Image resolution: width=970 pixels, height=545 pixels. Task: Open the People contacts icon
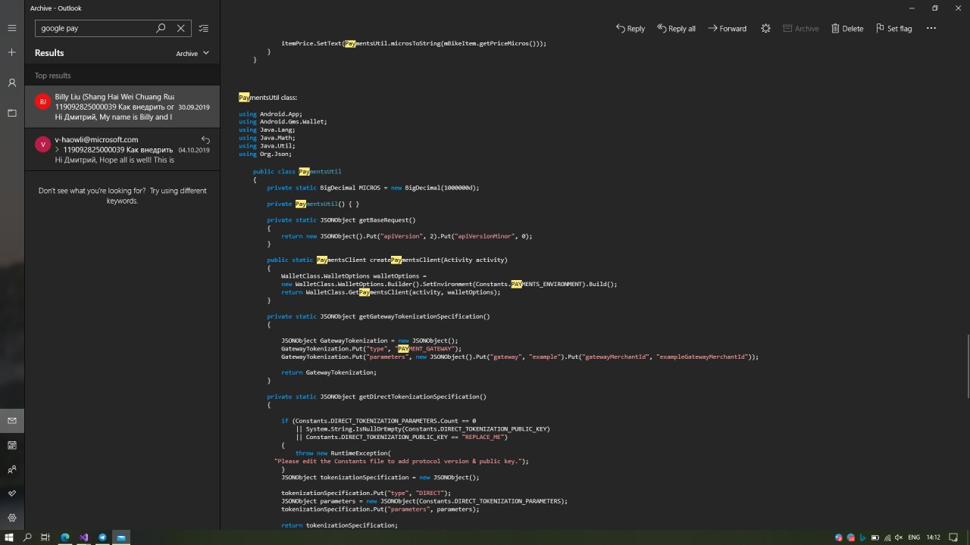[11, 469]
